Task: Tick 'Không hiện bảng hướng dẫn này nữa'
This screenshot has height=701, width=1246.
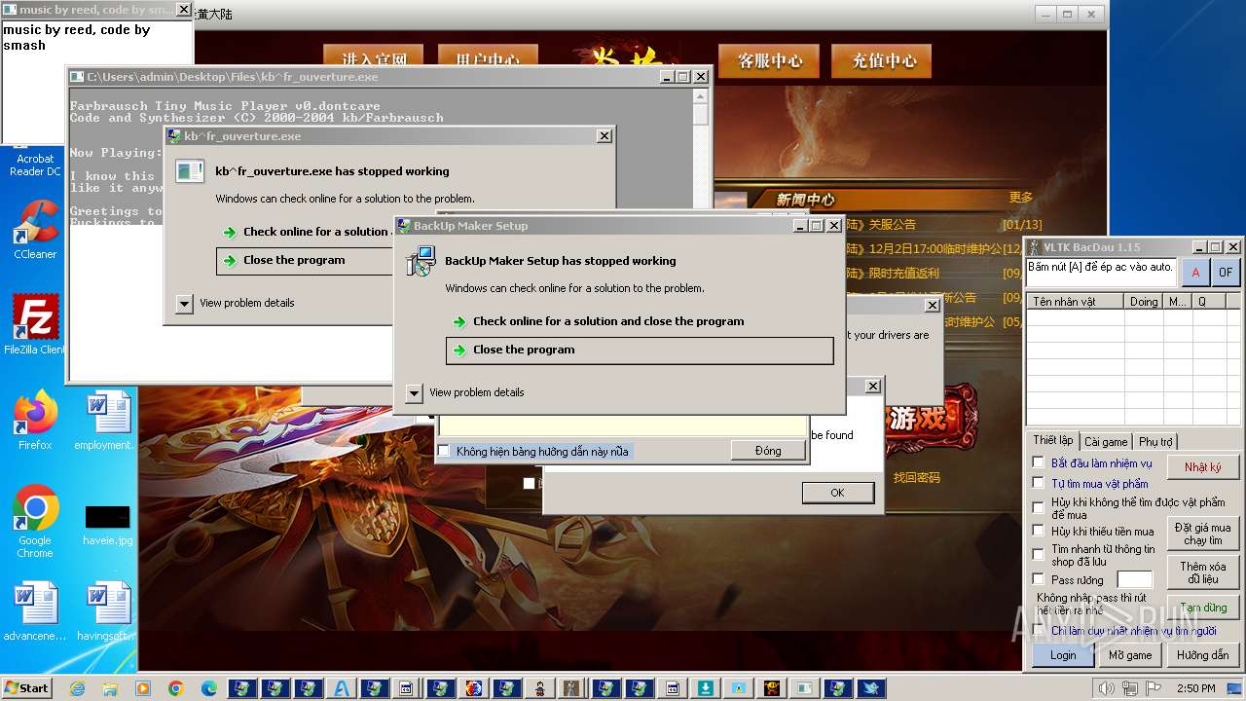Action: tap(444, 451)
